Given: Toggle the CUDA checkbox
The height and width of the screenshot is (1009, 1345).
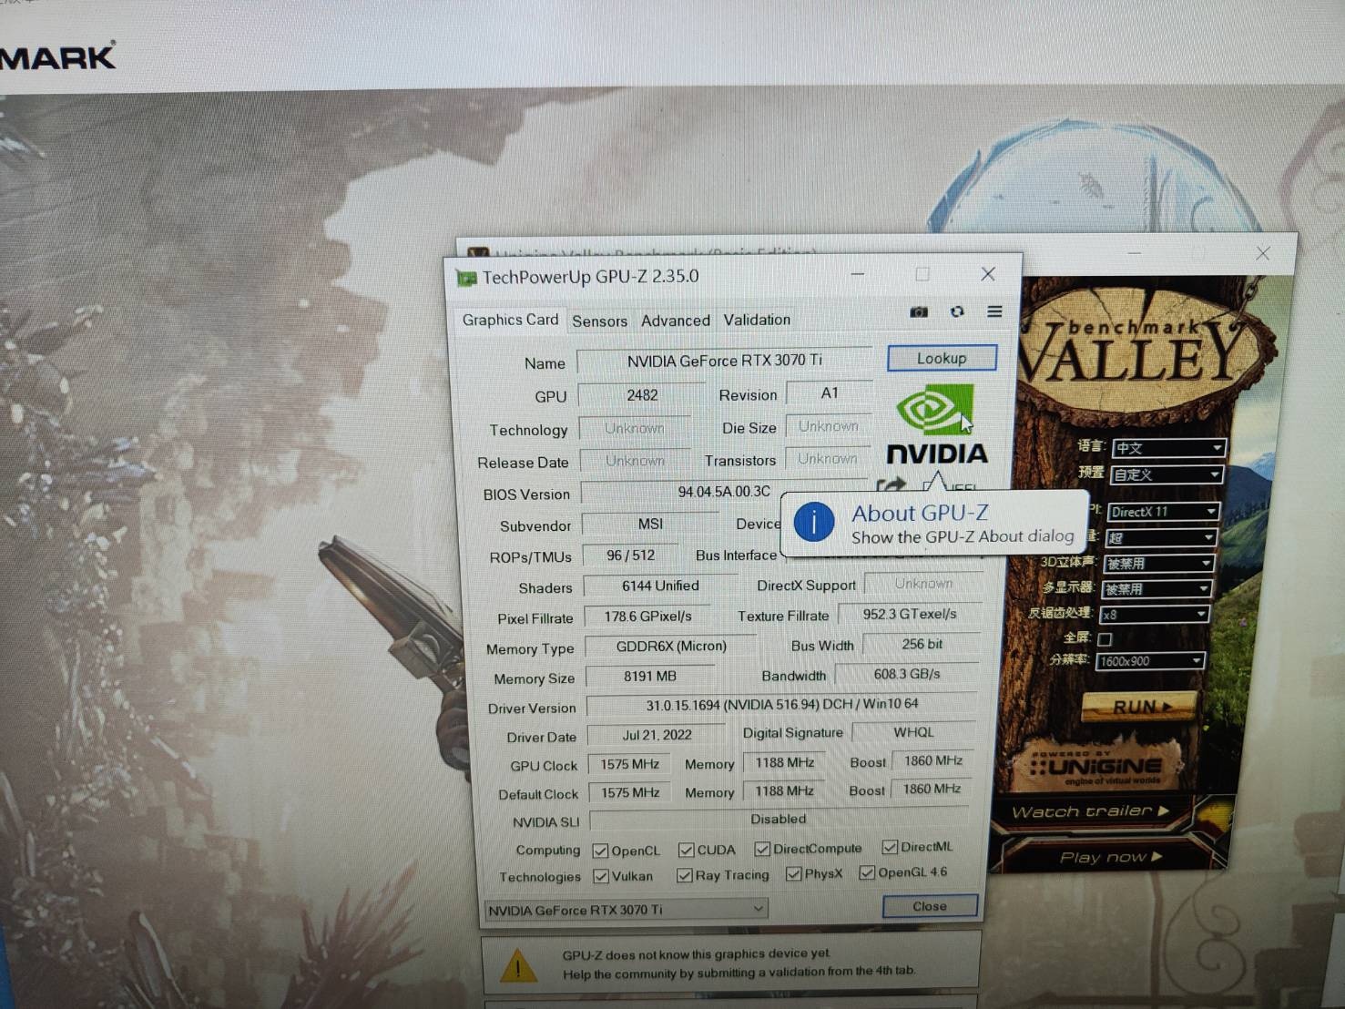Looking at the screenshot, I should point(686,850).
